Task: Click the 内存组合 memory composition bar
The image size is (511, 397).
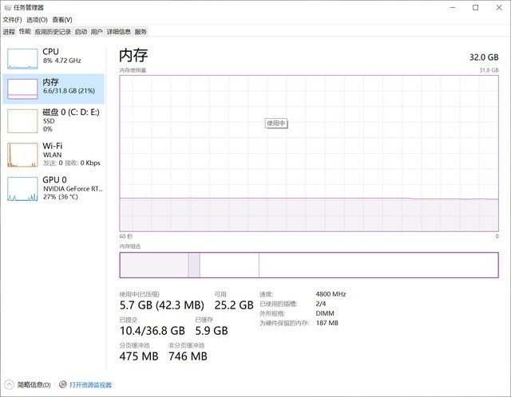Action: click(308, 265)
